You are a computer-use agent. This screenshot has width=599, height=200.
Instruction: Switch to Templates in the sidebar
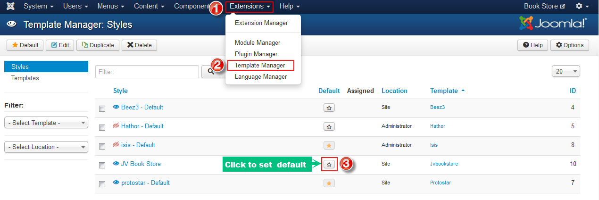(x=25, y=78)
